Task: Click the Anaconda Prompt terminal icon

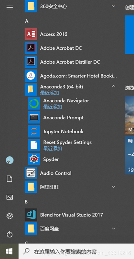Action: 34,117
